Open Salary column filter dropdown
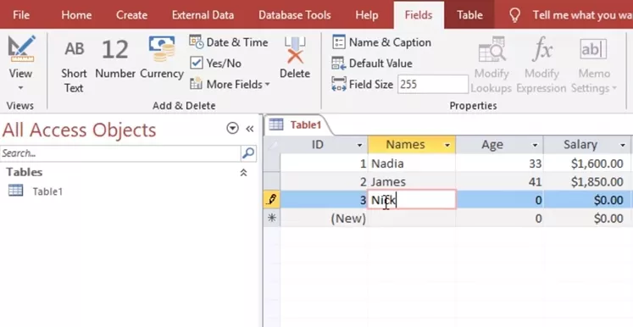This screenshot has width=633, height=327. 623,145
